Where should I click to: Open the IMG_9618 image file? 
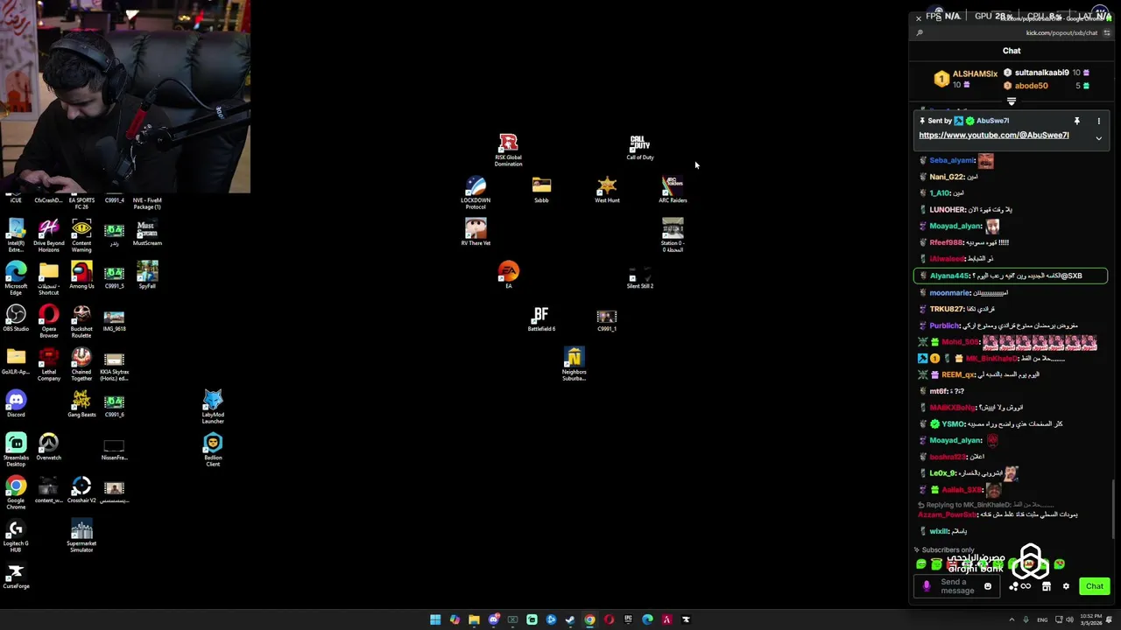[x=114, y=318]
